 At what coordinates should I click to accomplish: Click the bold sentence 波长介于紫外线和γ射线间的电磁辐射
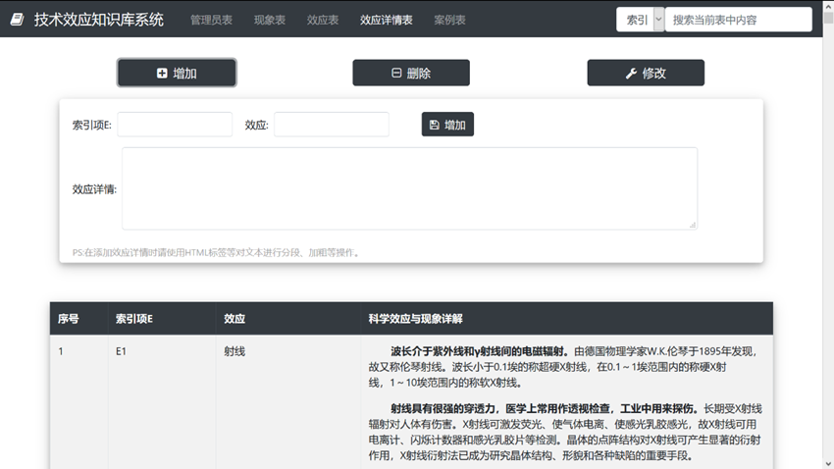(482, 351)
